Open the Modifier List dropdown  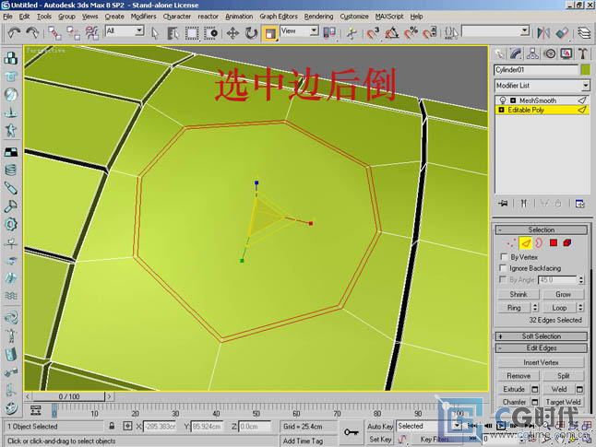(x=585, y=86)
